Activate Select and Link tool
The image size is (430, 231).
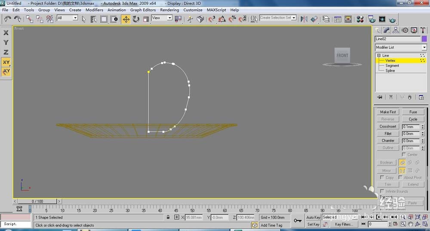pos(29,19)
